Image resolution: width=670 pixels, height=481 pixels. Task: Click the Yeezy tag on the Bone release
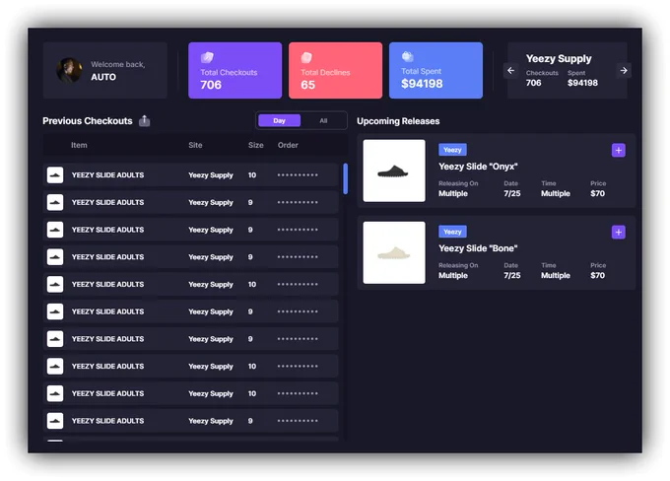[452, 232]
